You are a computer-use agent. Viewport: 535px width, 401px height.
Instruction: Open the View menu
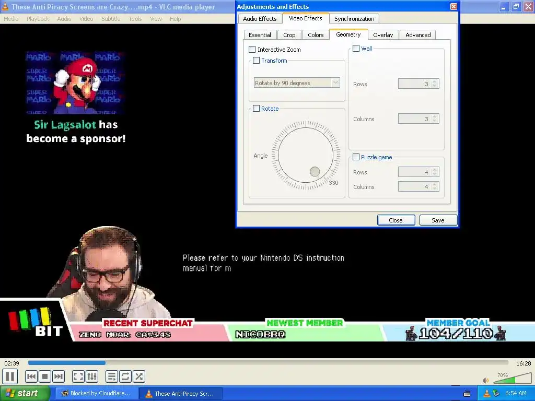point(156,19)
